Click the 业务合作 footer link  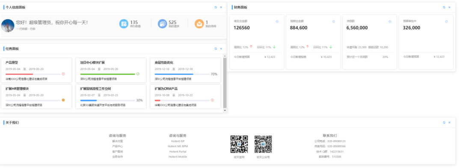click(118, 157)
